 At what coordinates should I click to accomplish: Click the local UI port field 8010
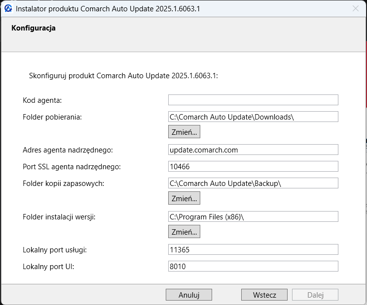pyautogui.click(x=253, y=266)
